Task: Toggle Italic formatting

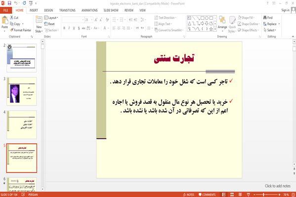Action: pos(69,28)
